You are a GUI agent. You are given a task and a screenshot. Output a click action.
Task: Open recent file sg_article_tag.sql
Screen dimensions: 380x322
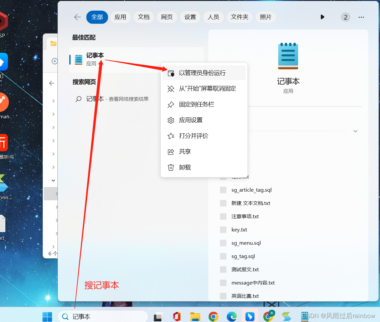(x=251, y=190)
